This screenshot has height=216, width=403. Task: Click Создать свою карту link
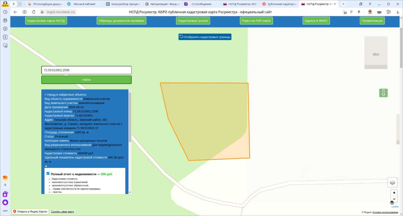click(x=63, y=212)
